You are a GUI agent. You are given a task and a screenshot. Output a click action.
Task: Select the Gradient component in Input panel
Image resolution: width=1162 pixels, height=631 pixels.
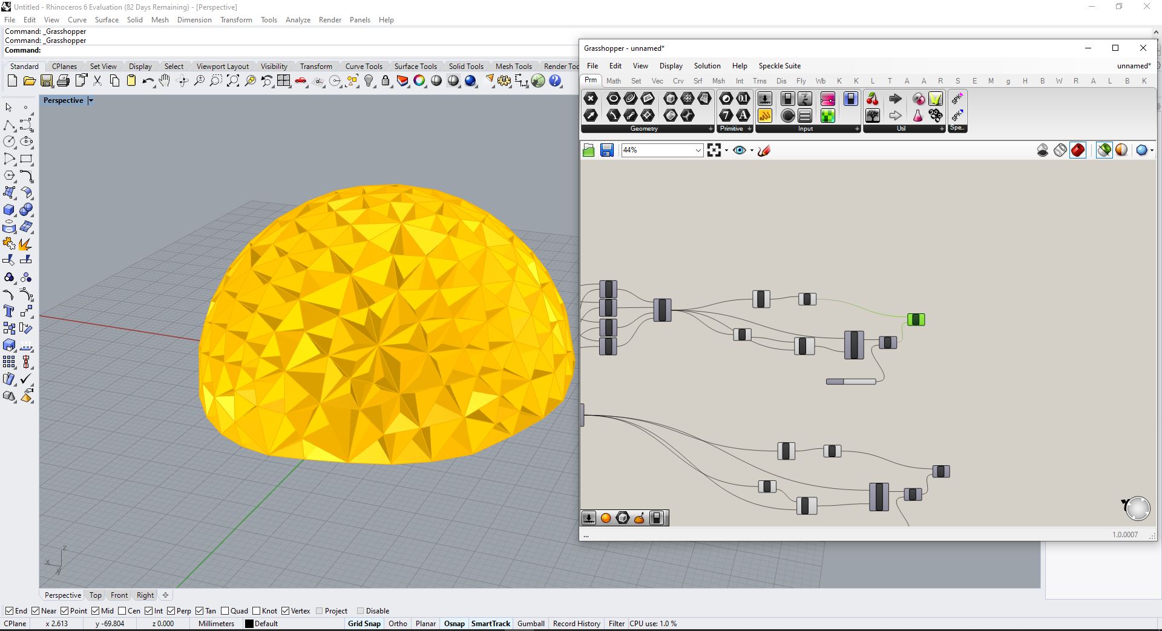click(827, 99)
